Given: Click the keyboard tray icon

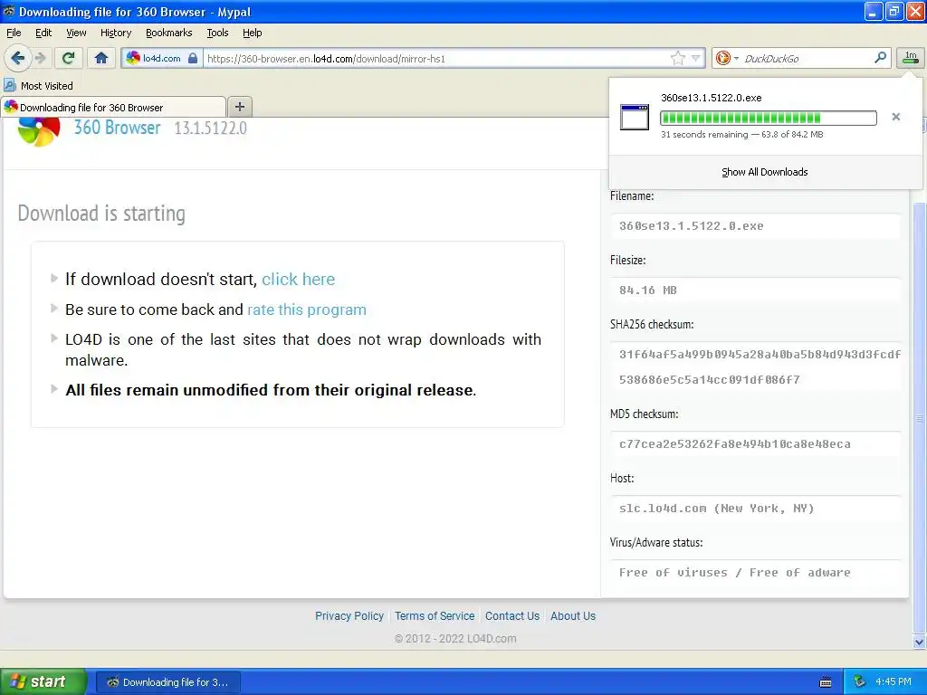Looking at the screenshot, I should coord(826,682).
